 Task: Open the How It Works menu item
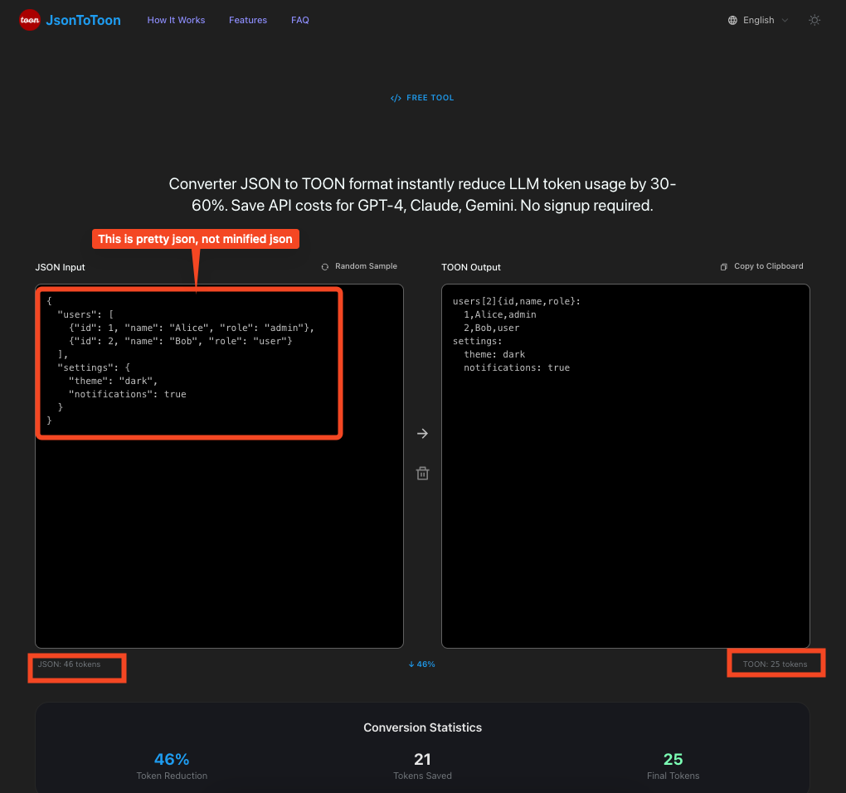point(176,20)
